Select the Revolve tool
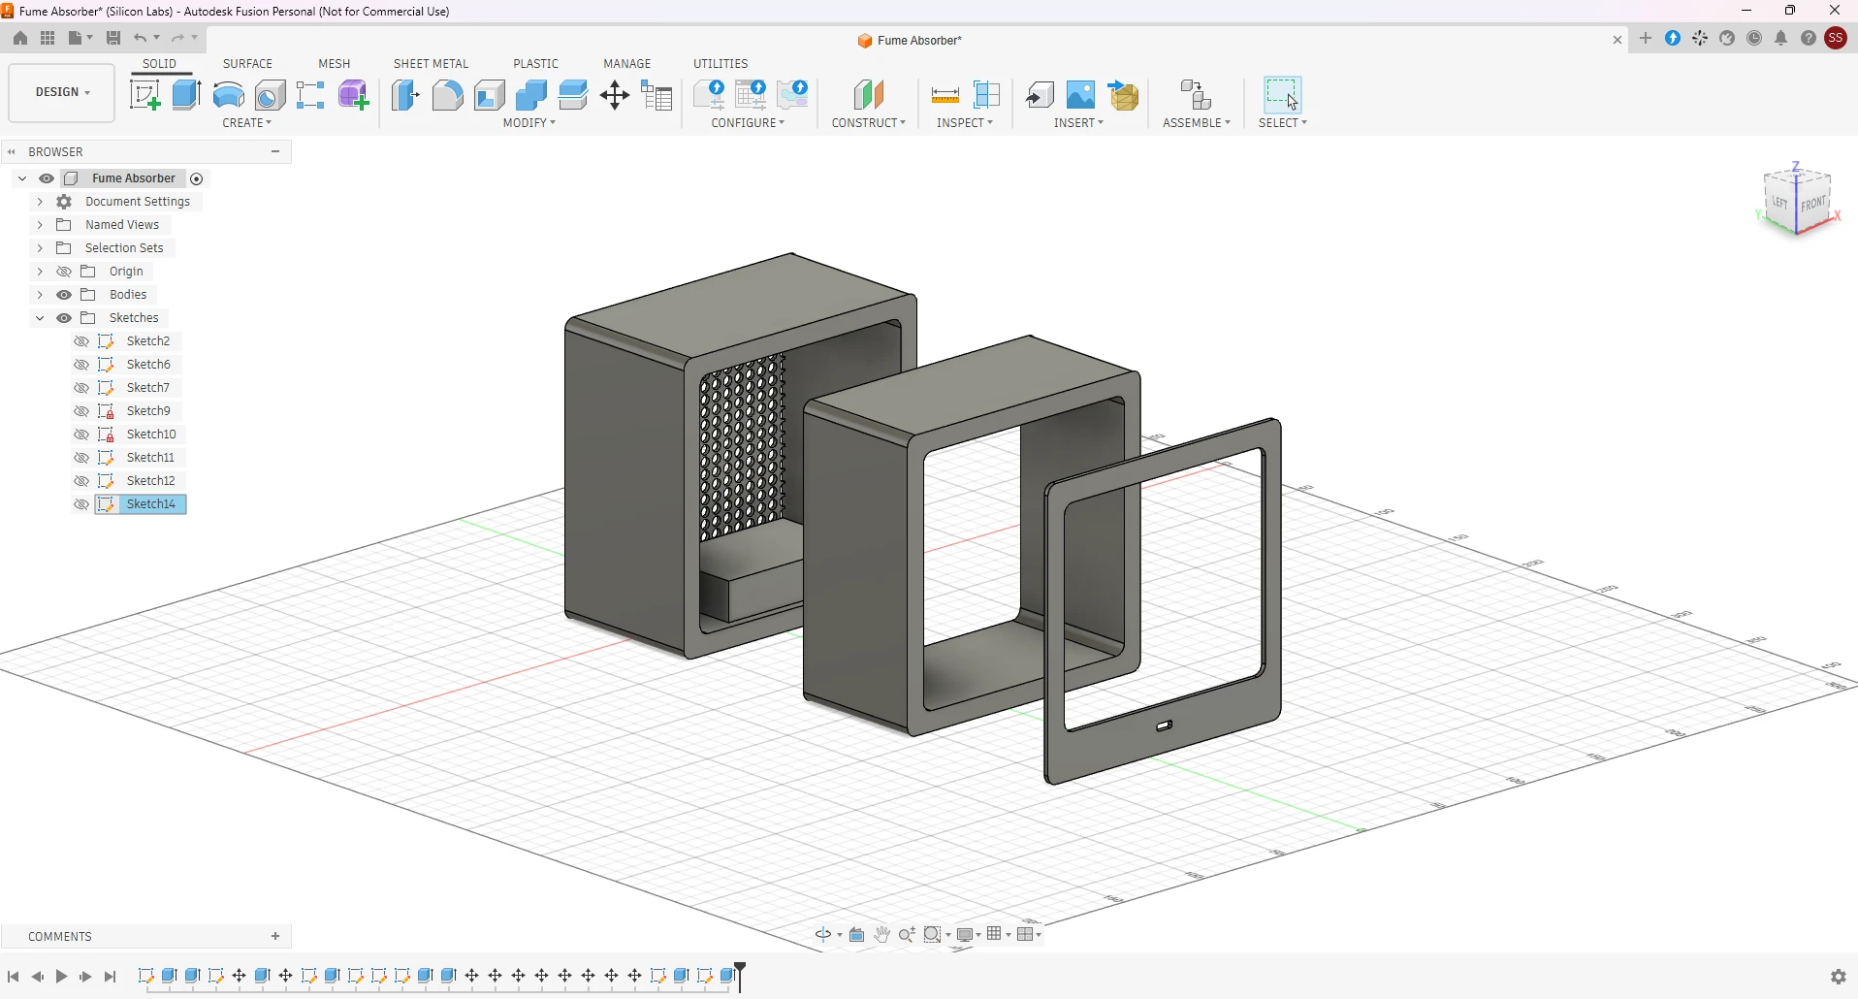 point(229,95)
